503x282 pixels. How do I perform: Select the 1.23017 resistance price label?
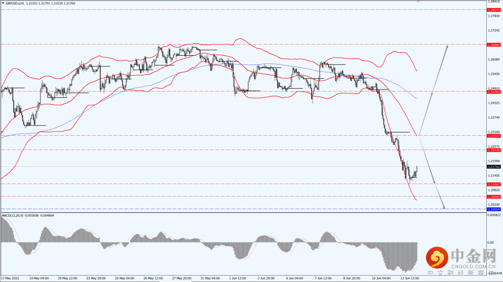494,136
